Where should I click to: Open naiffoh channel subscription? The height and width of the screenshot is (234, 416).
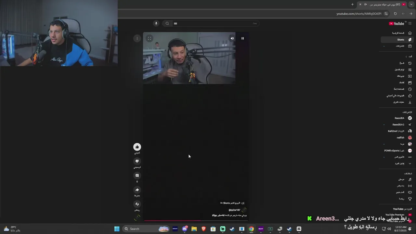(398, 137)
